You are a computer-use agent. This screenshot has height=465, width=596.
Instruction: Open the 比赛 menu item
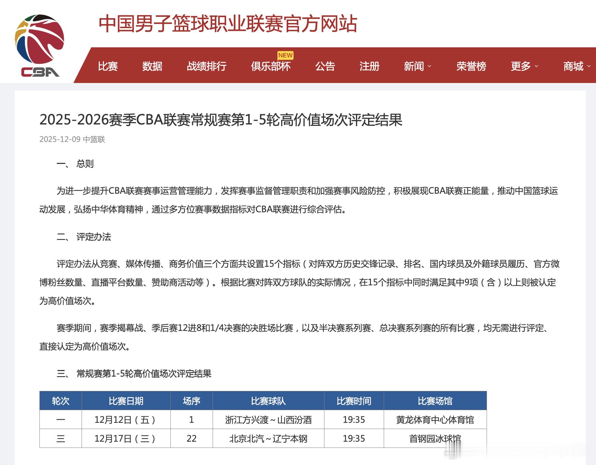(108, 66)
